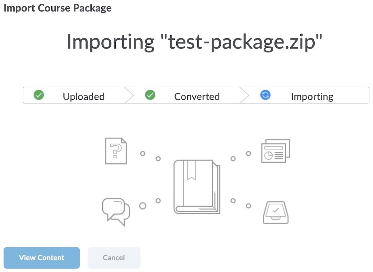Select the presentation slides icon

point(275,151)
